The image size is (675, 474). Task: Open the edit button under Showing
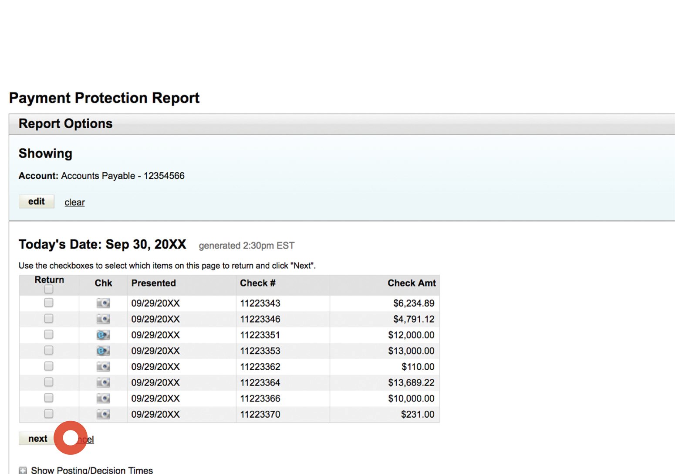tap(36, 201)
